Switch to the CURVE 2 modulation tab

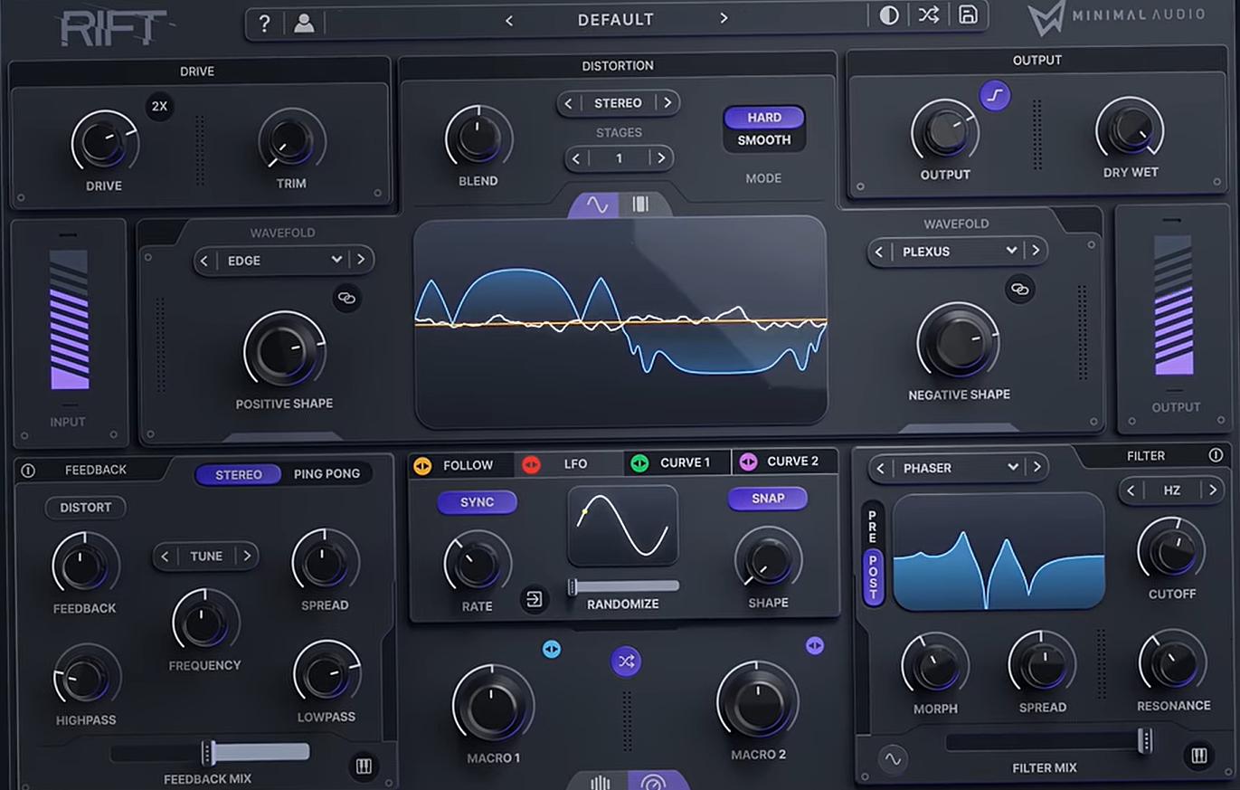click(785, 462)
